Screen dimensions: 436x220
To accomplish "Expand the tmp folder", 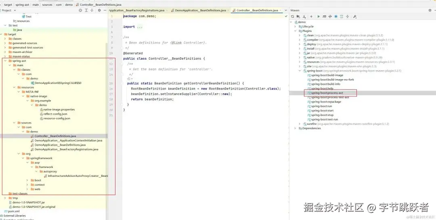I will coord(5,198).
